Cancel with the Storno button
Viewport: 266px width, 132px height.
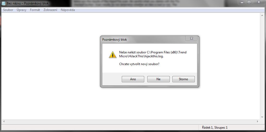[x=183, y=79]
